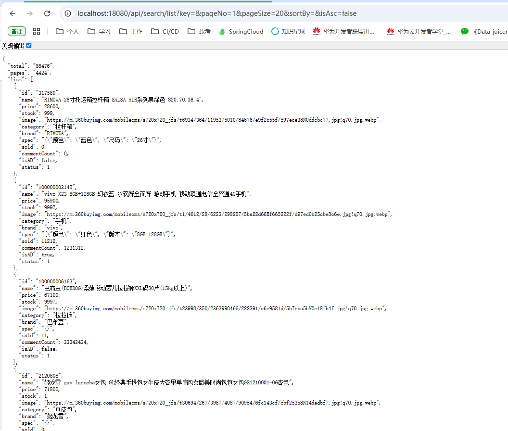
Task: Open the 个人 bookmark folder
Action: (67, 31)
